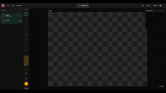Select the Color picker eyedropper tool
The image size is (166, 93).
pos(26,50)
